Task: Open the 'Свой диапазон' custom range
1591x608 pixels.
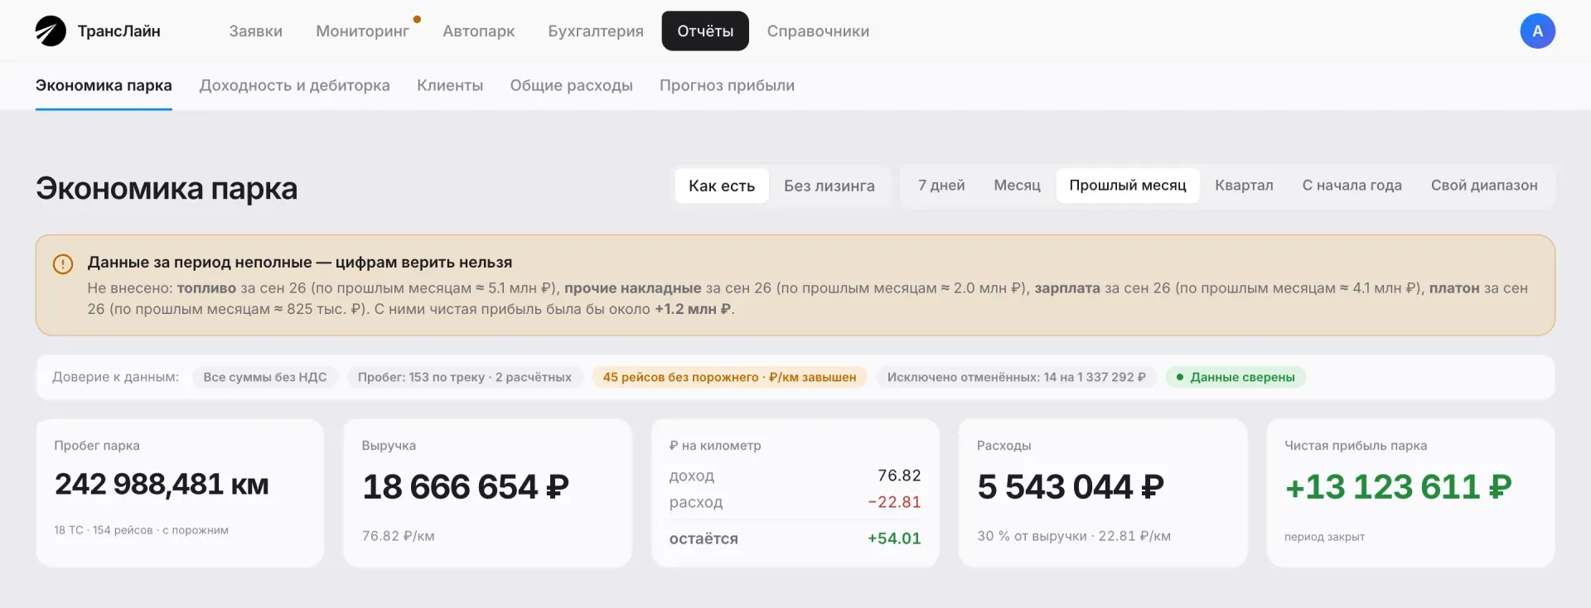Action: 1484,186
